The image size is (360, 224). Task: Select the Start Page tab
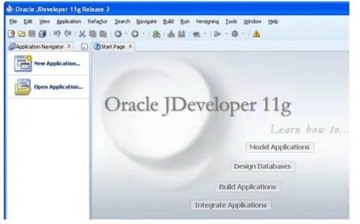pyautogui.click(x=113, y=47)
